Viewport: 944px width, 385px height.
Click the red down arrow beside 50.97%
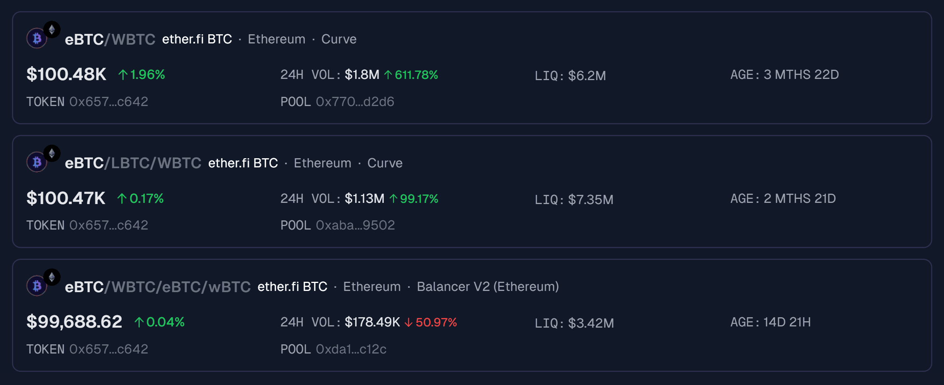tap(409, 322)
